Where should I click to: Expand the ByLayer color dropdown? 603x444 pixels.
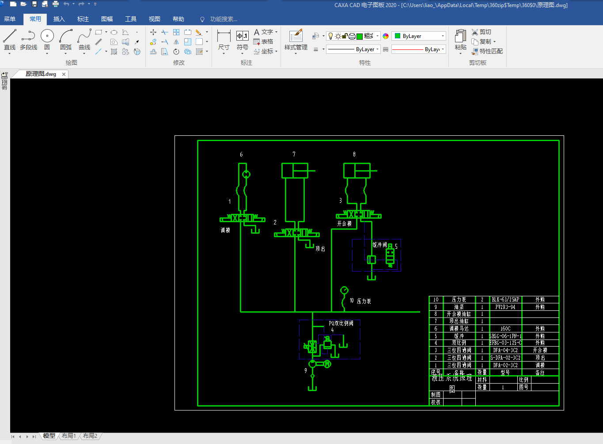coord(419,36)
